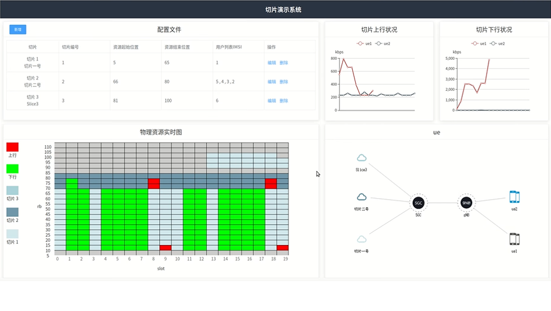Toggle ue1 series in 切片下行状况 legend

pos(479,43)
